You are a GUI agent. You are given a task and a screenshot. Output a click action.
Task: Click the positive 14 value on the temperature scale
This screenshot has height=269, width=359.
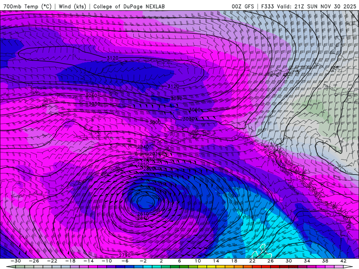pyautogui.click(x=216, y=261)
